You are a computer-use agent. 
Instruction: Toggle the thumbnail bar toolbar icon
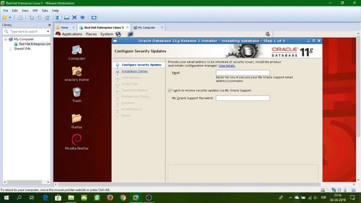tap(67, 17)
